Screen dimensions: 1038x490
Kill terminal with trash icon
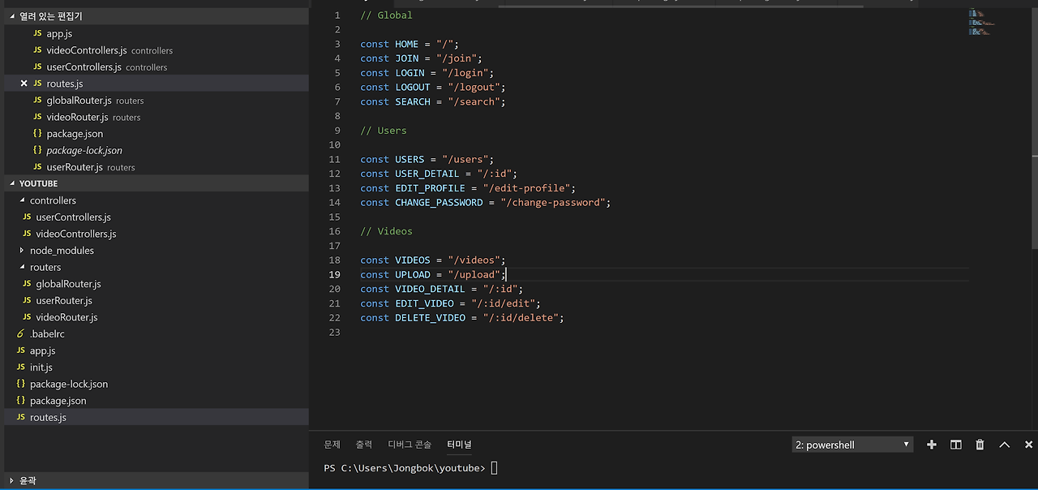point(980,445)
